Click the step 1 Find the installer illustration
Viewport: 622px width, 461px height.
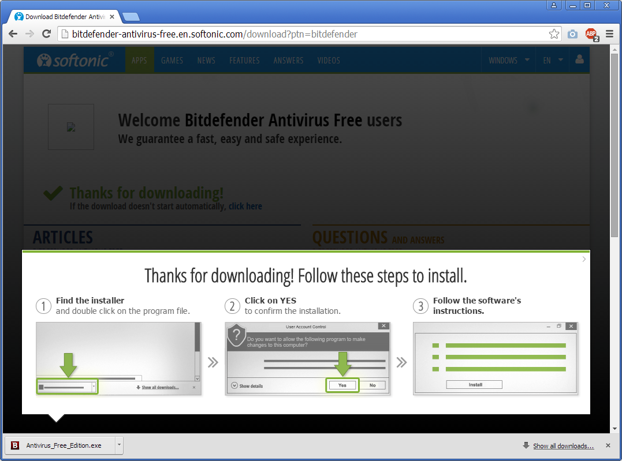coord(118,358)
